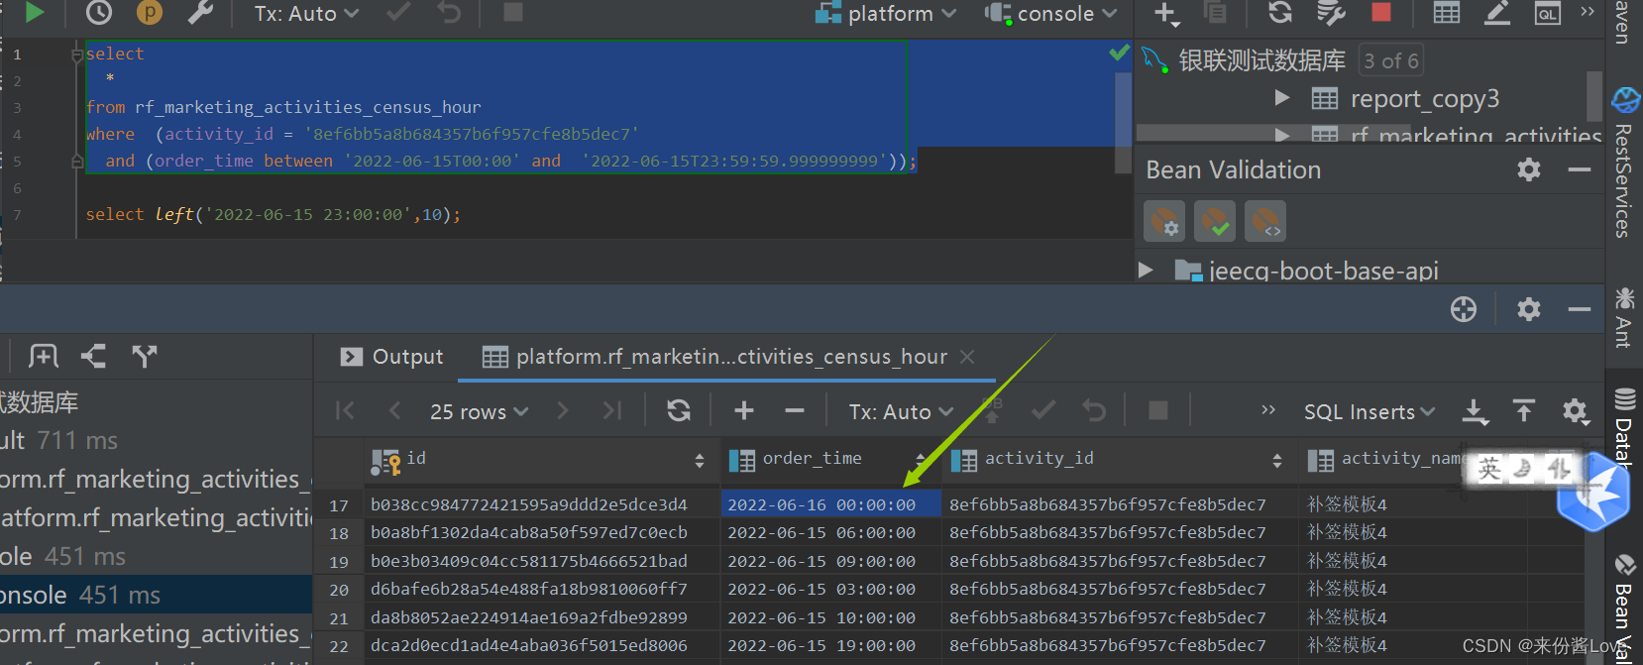Viewport: 1643px width, 665px height.
Task: Click Bean Validation bean-code brackets icon
Action: pyautogui.click(x=1265, y=221)
